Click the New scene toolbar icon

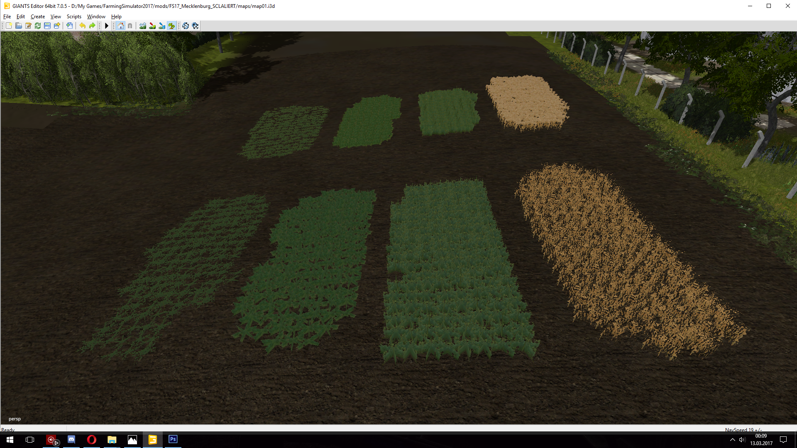[x=9, y=26]
